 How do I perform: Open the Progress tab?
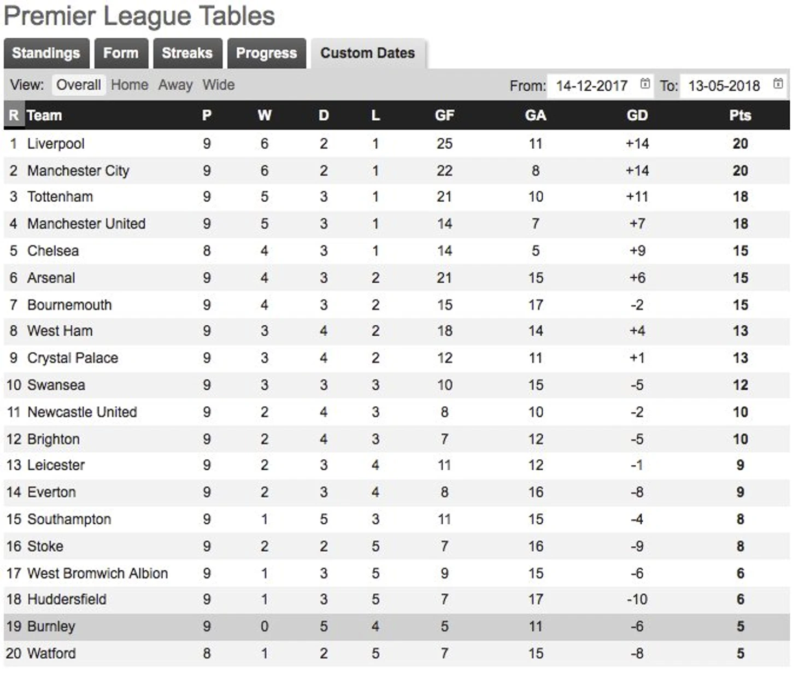coord(267,53)
